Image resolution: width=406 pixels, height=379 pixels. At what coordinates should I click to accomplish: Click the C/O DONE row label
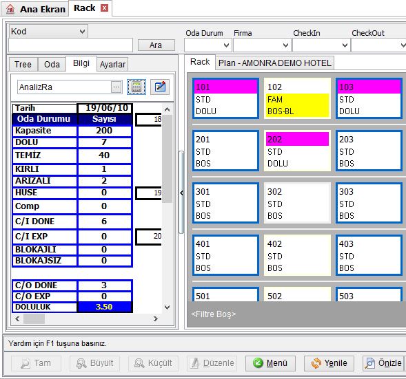[x=45, y=285]
